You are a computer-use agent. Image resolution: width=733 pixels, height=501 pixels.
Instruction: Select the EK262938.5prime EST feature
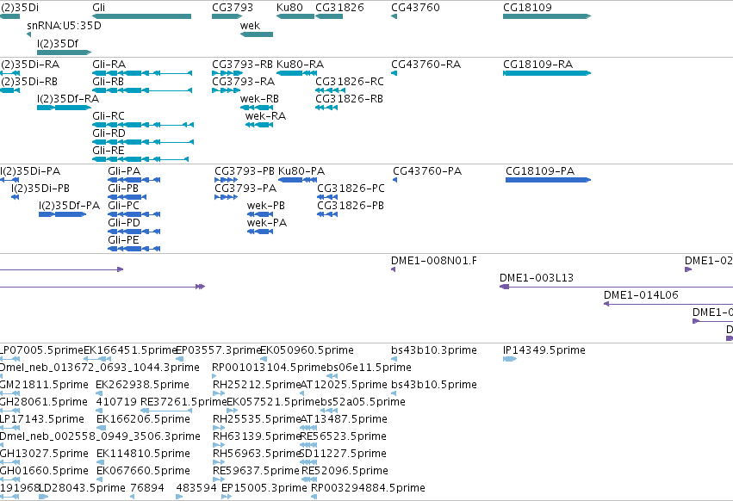pyautogui.click(x=99, y=393)
